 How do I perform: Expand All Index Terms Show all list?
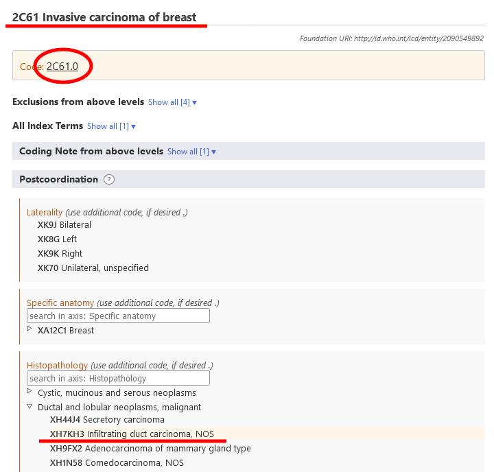111,126
